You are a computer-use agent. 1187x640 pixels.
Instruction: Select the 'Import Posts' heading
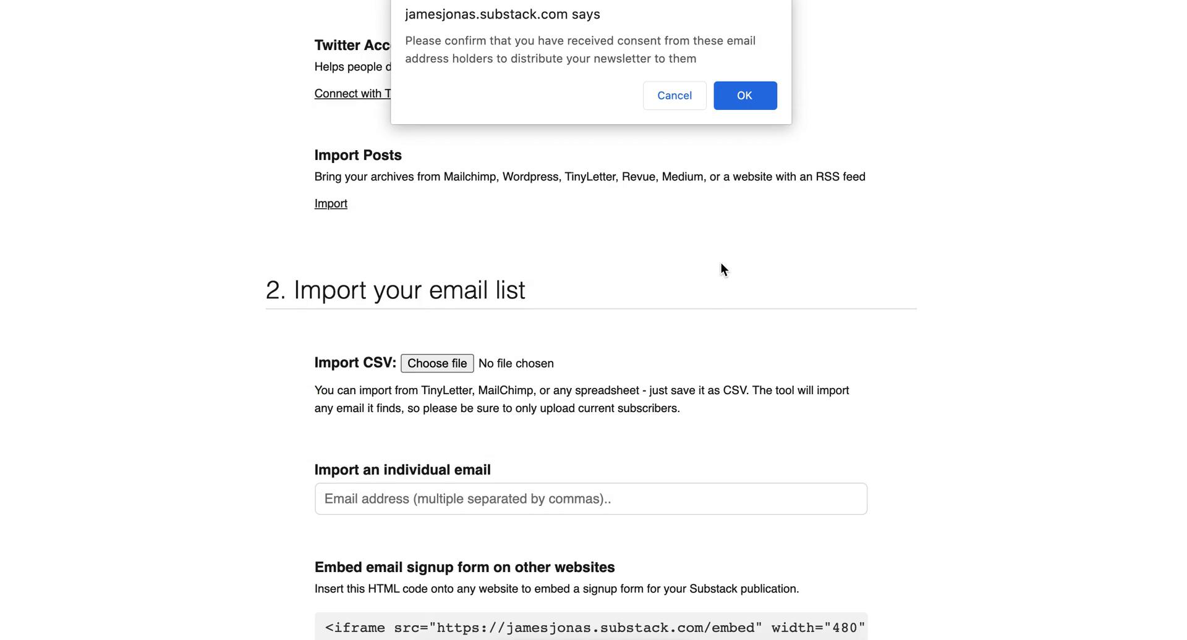[358, 155]
